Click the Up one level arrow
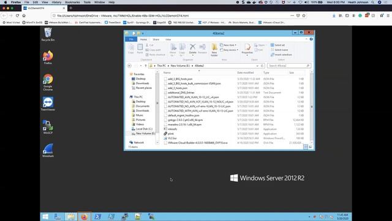The height and width of the screenshot is (221, 392). pos(146,66)
